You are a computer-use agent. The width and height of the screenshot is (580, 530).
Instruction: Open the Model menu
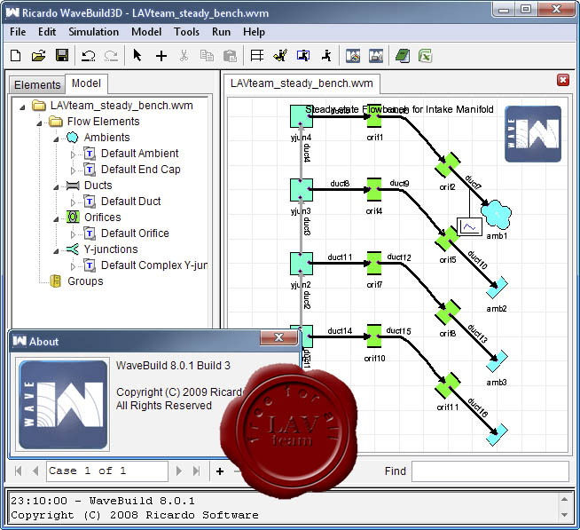(146, 32)
